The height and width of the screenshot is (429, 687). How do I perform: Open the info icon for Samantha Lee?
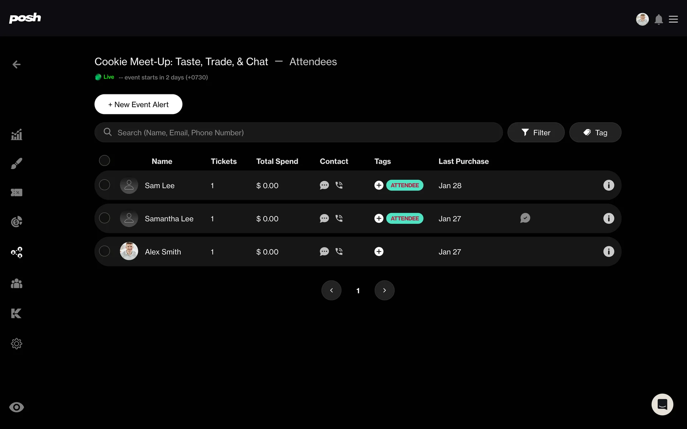[608, 218]
